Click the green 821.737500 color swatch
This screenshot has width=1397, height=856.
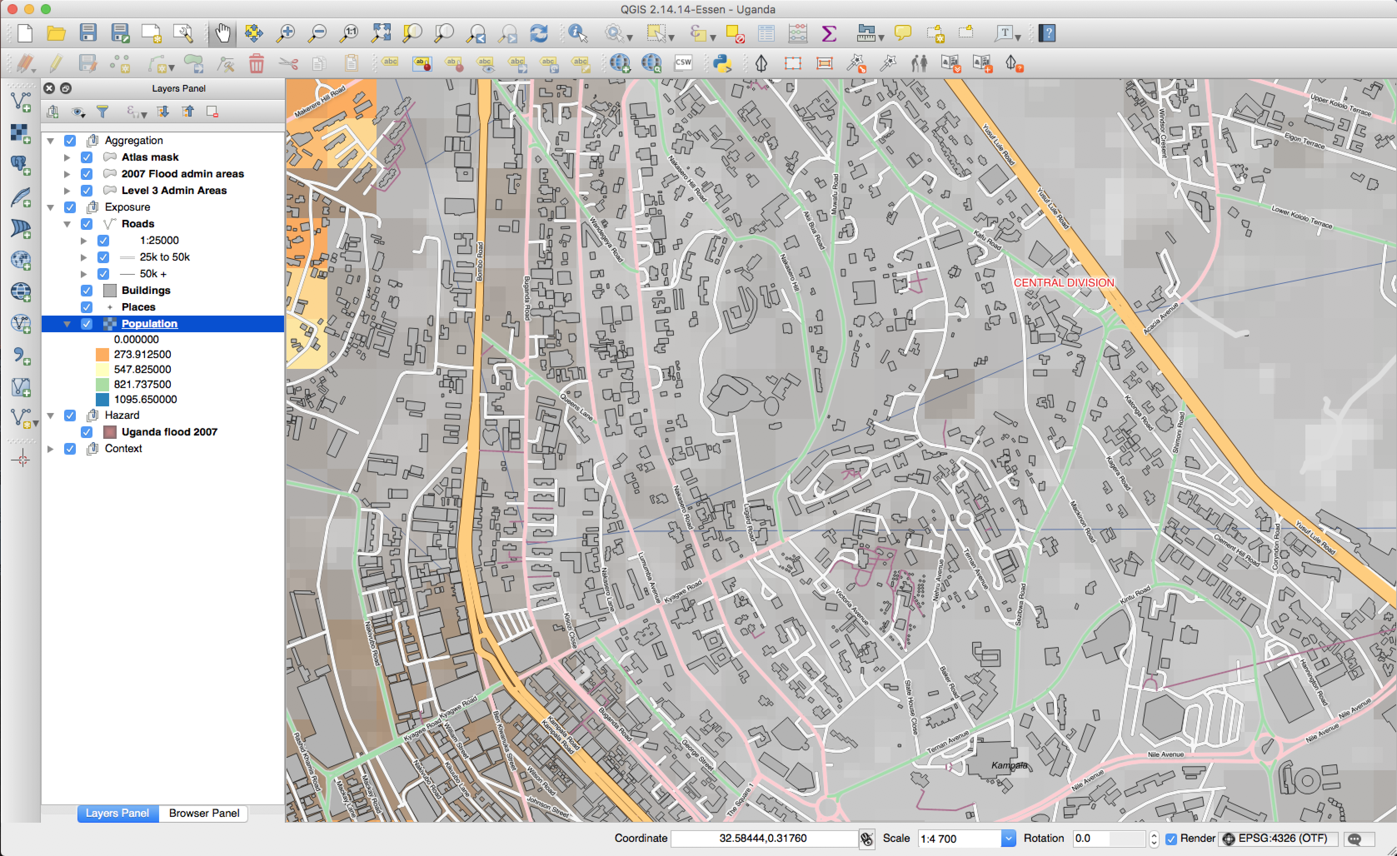(102, 384)
